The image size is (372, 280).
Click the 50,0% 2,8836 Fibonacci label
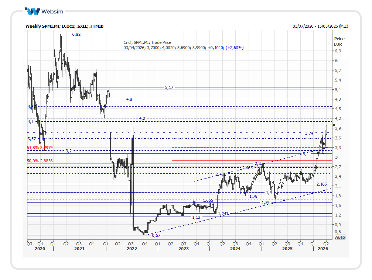(40, 161)
